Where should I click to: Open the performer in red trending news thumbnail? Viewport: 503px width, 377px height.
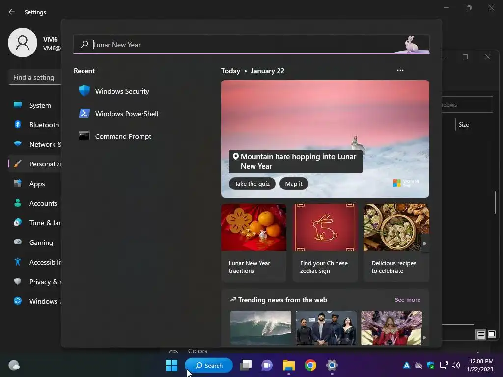point(391,327)
